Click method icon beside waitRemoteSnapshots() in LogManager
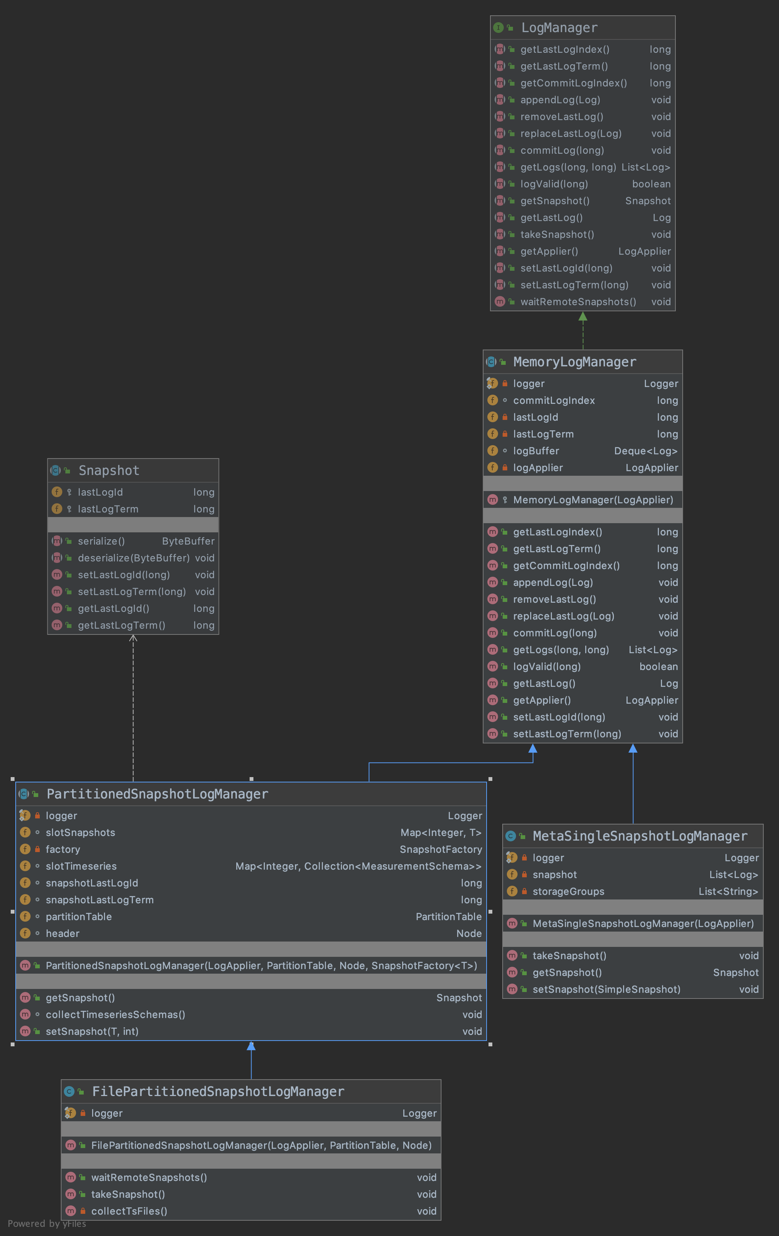 point(500,302)
